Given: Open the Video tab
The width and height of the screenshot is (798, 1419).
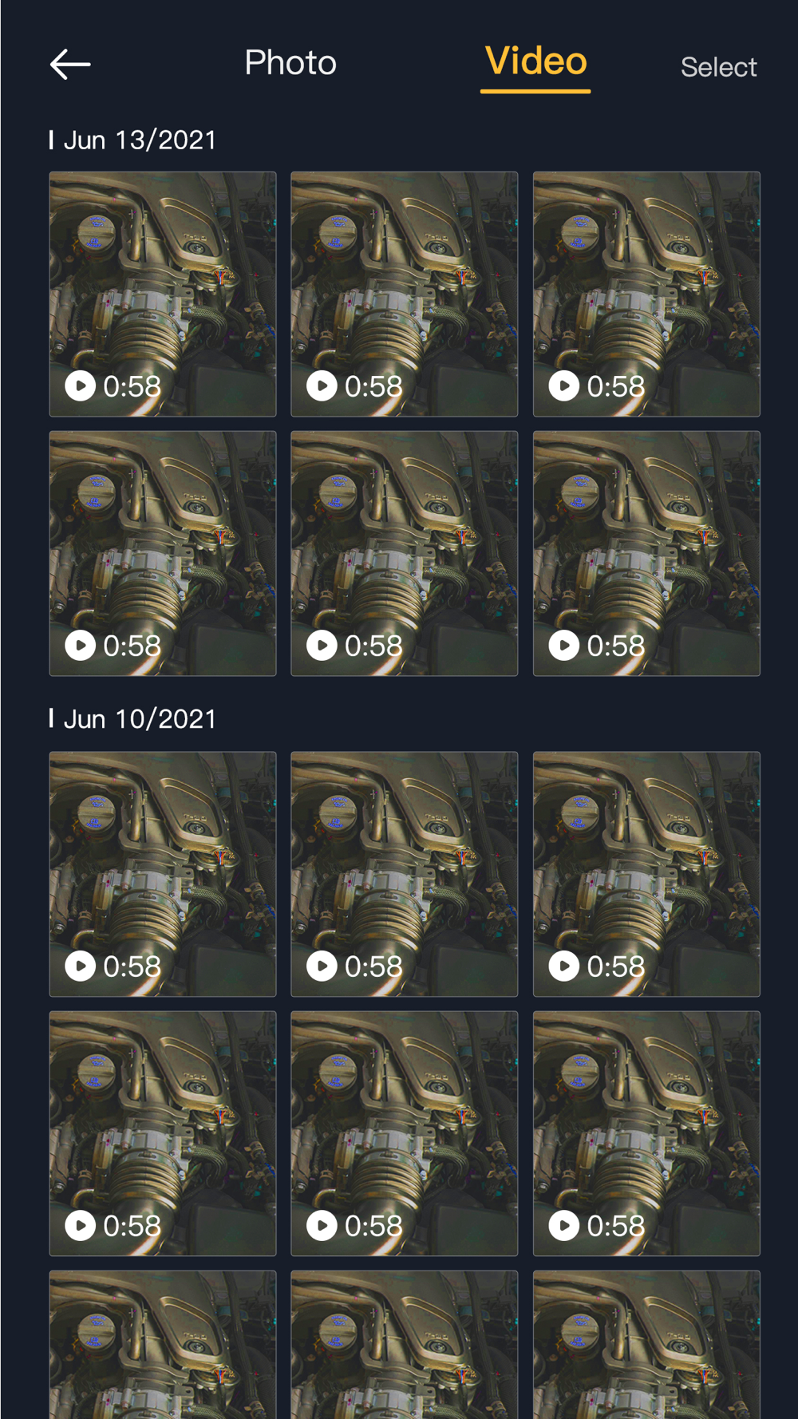Looking at the screenshot, I should (x=535, y=61).
